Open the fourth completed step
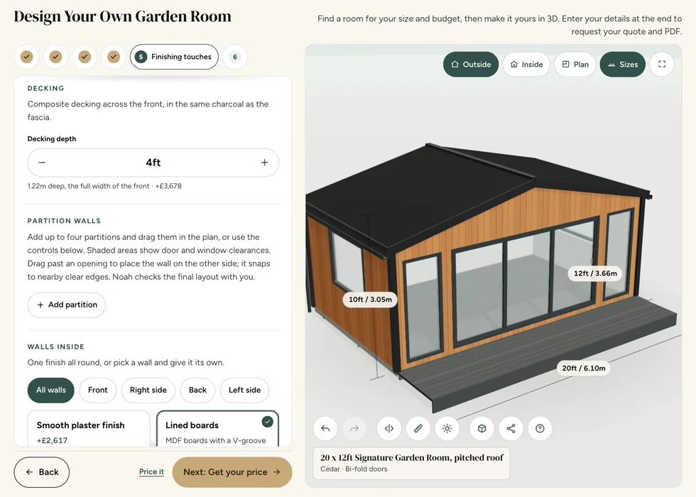 [114, 57]
